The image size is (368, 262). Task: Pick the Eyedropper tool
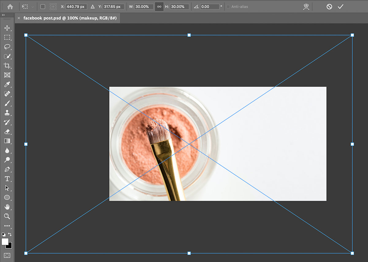(7, 84)
